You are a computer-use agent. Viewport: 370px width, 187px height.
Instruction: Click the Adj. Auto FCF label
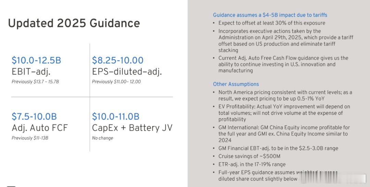pos(40,128)
